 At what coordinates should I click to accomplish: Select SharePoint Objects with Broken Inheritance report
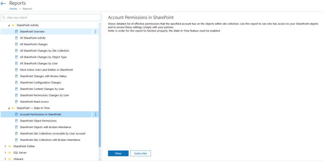click(46, 127)
